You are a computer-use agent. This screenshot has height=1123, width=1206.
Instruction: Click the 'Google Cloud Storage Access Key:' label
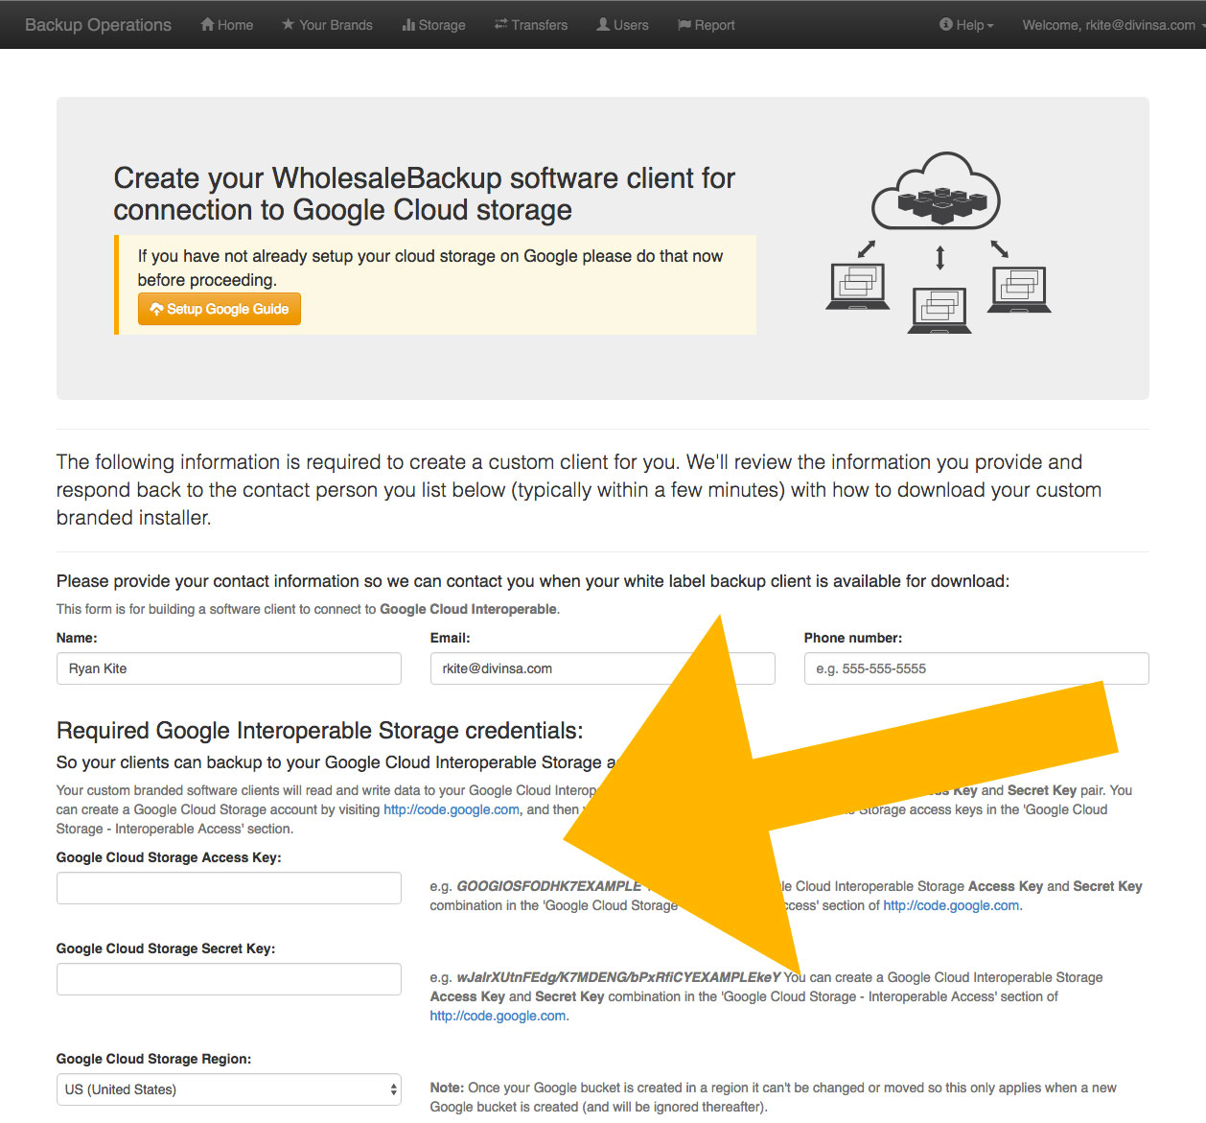point(169,857)
